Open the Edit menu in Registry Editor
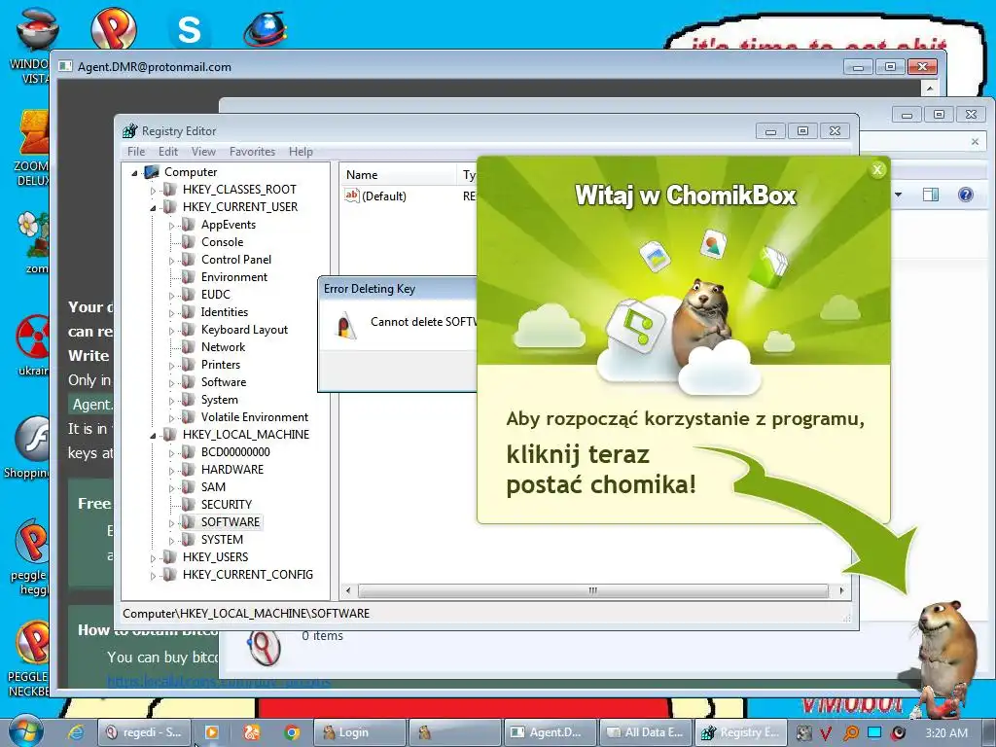Viewport: 996px width, 747px height. pos(167,151)
